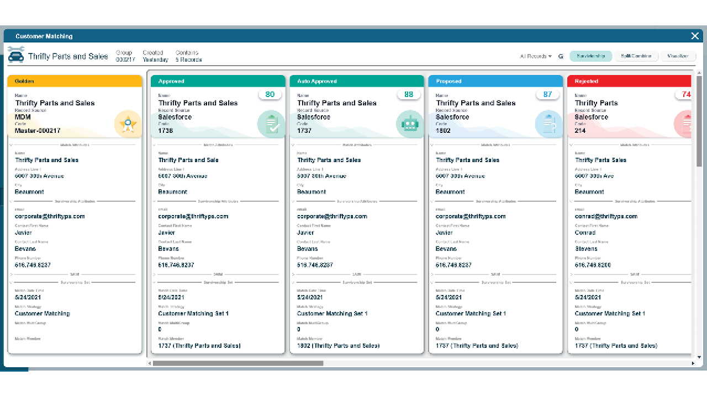Click the match score 88 badge
The height and width of the screenshot is (397, 707).
click(x=409, y=94)
